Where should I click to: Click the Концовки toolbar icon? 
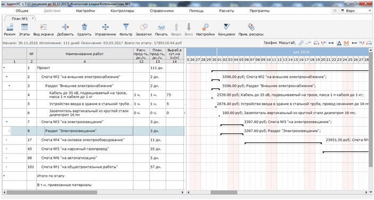tap(226, 27)
